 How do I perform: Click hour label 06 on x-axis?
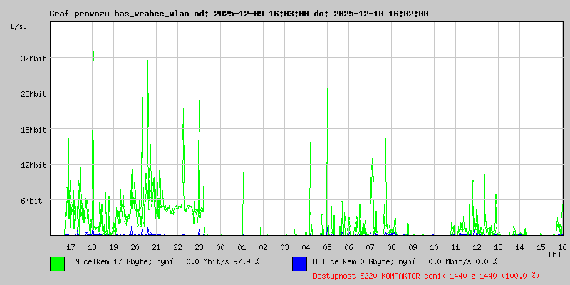(348, 247)
